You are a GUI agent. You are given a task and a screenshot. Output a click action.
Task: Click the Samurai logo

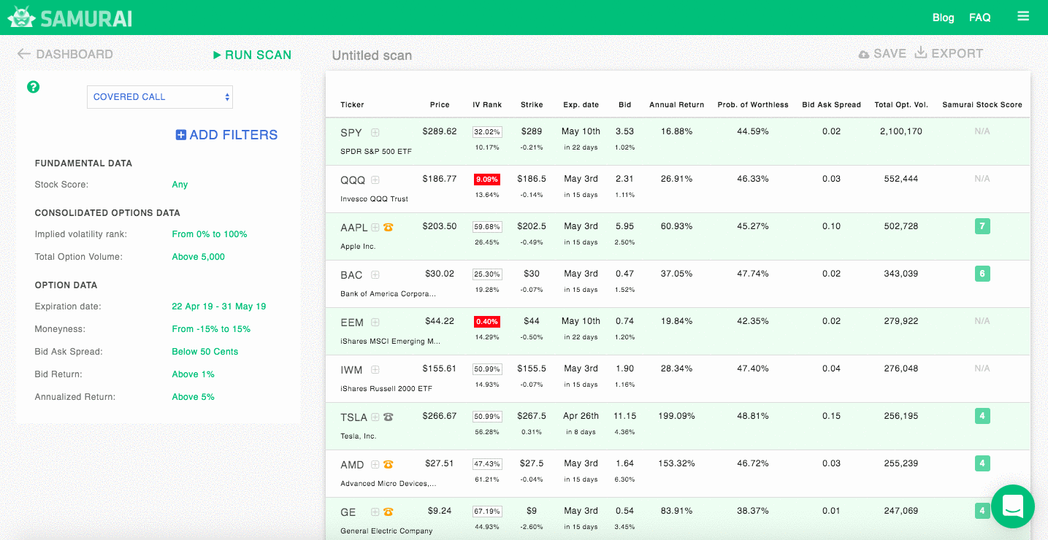click(x=70, y=18)
